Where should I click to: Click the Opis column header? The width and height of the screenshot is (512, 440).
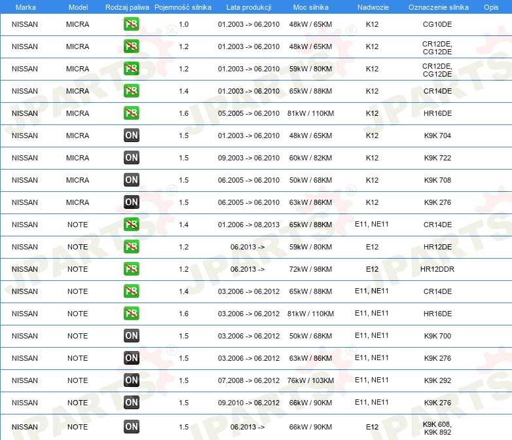point(491,7)
